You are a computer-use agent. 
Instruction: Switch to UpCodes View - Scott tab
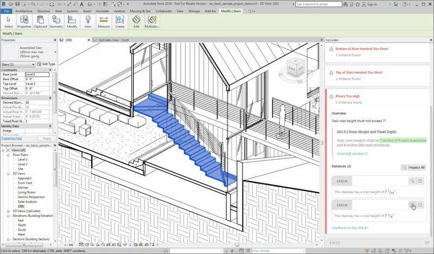pyautogui.click(x=114, y=40)
